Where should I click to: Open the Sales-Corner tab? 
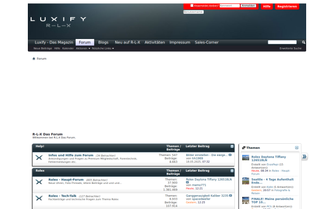pos(207,42)
